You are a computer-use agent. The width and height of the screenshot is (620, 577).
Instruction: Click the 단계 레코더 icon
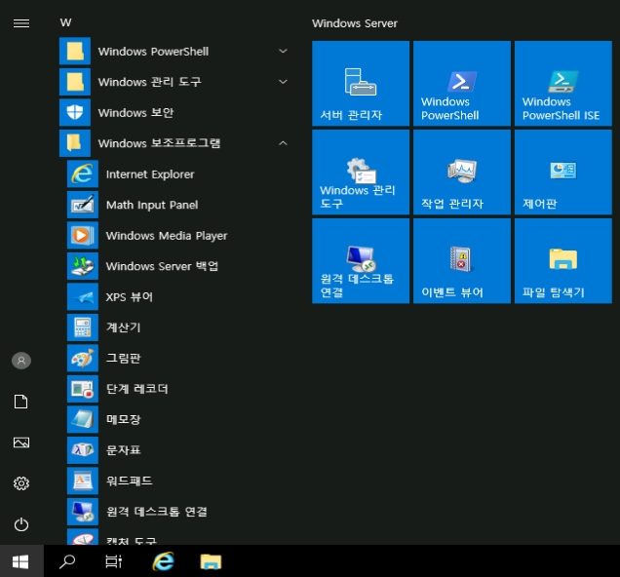[x=83, y=389]
